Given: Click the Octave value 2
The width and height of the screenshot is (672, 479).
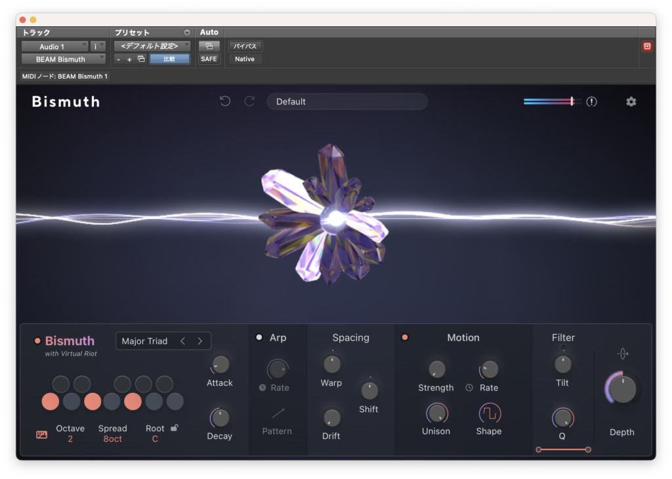Looking at the screenshot, I should 70,439.
